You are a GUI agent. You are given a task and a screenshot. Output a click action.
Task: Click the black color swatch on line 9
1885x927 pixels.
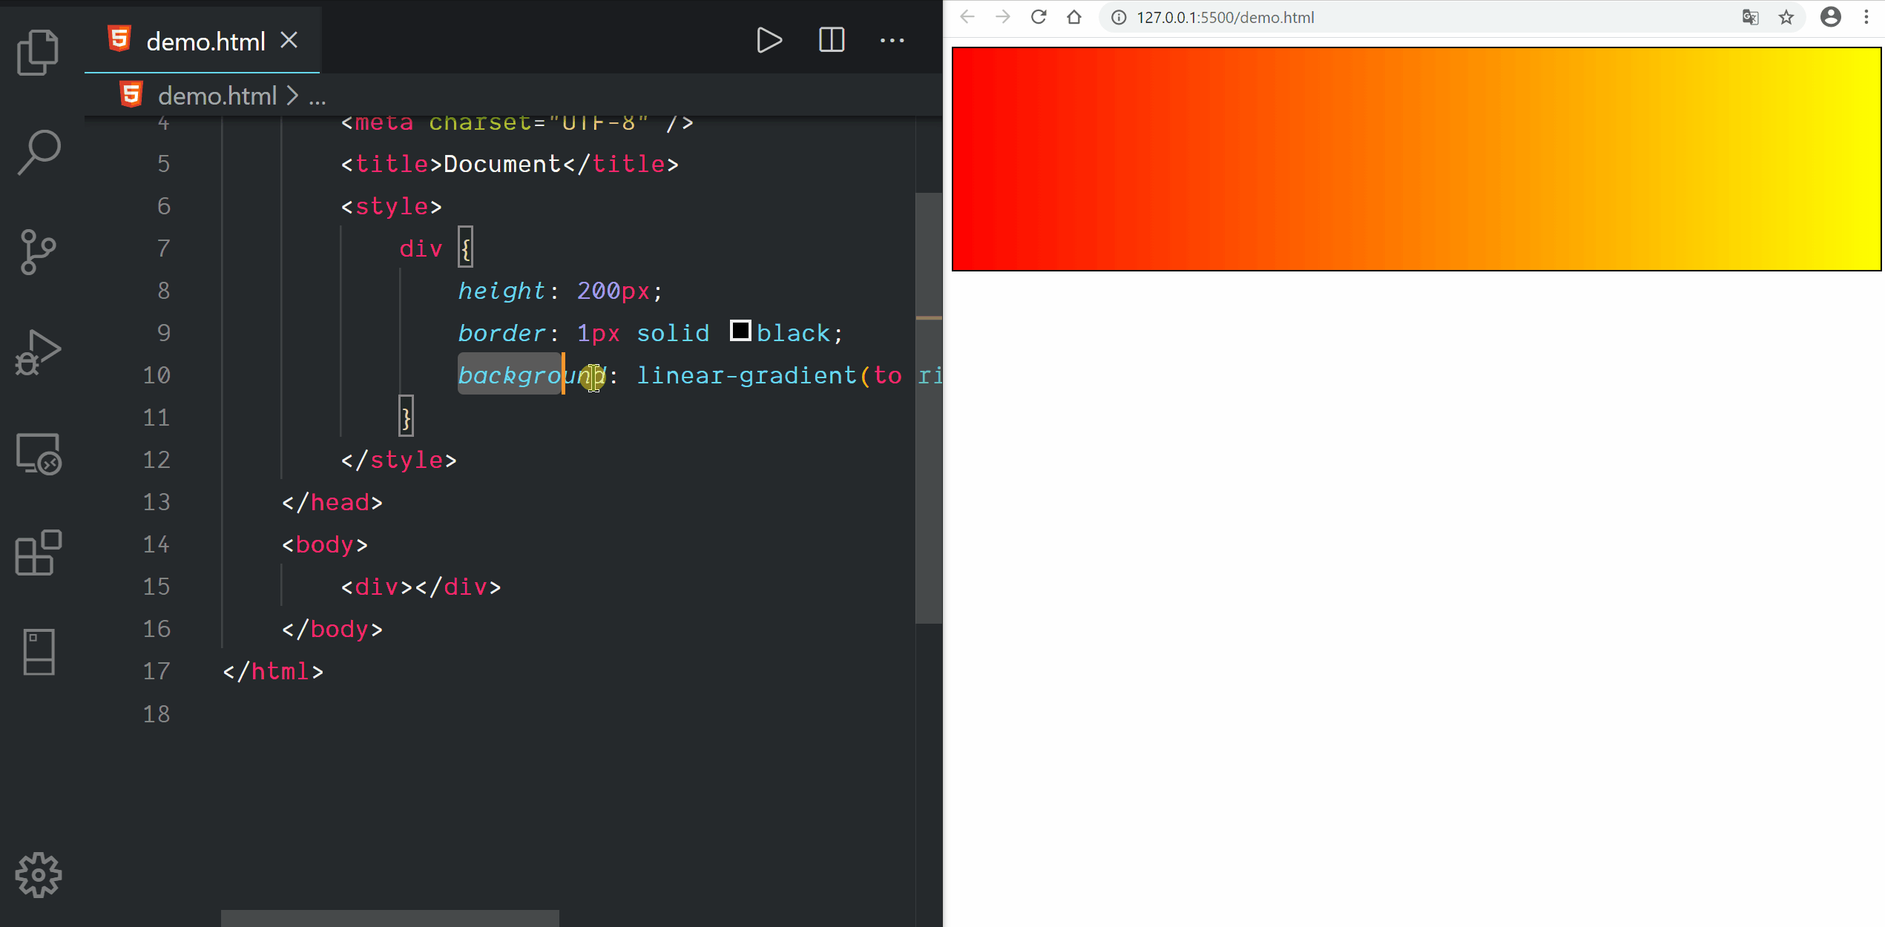pyautogui.click(x=740, y=331)
